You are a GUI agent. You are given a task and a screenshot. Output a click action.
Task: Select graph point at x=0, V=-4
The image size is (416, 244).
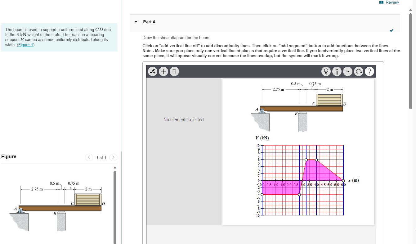[262, 195]
